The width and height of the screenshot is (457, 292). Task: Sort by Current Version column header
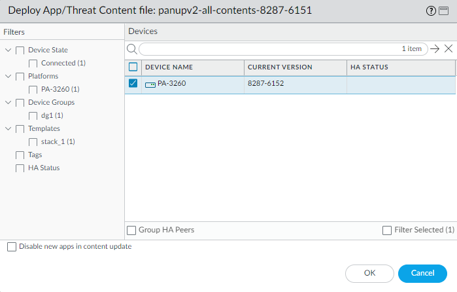tap(294, 67)
